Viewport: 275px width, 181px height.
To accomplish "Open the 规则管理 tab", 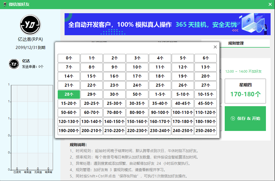I will click(236, 43).
